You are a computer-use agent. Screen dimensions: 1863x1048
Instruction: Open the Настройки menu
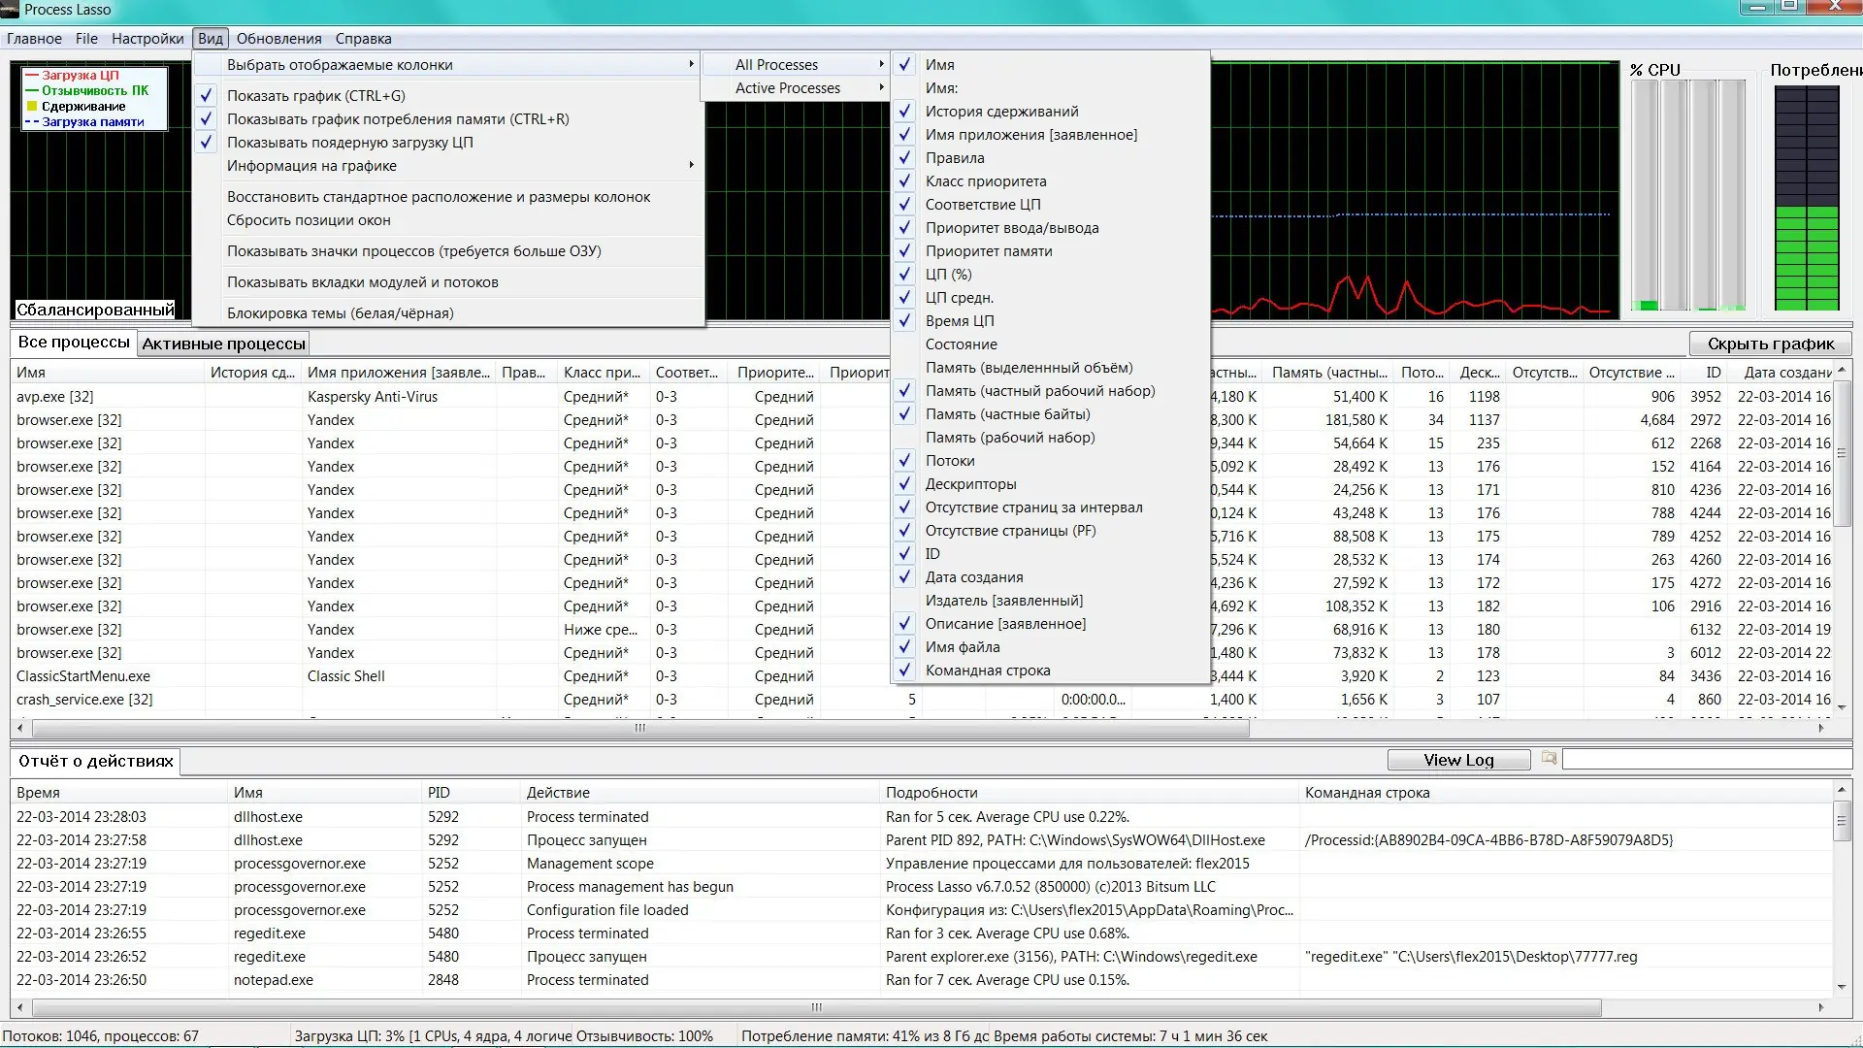[147, 39]
